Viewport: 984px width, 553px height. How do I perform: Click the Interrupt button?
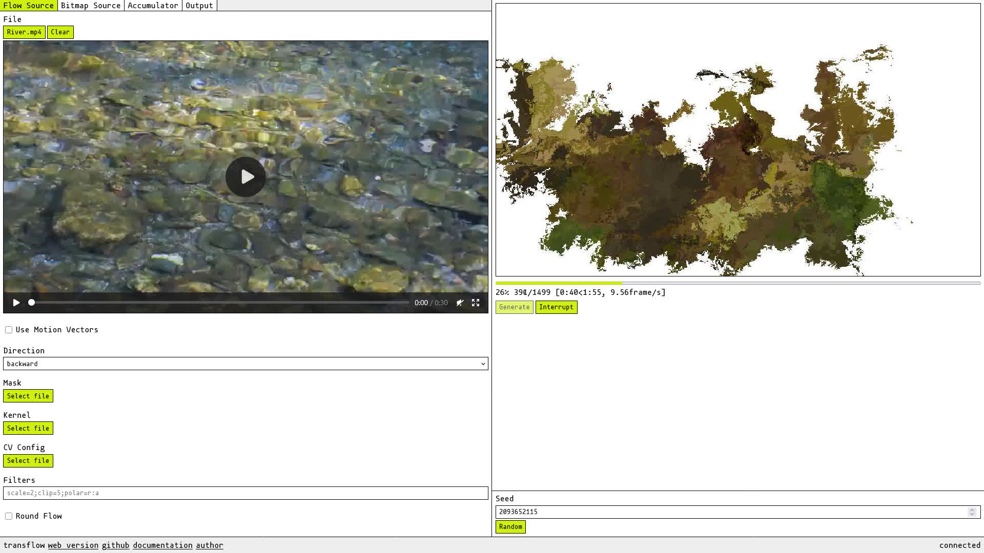click(x=556, y=307)
